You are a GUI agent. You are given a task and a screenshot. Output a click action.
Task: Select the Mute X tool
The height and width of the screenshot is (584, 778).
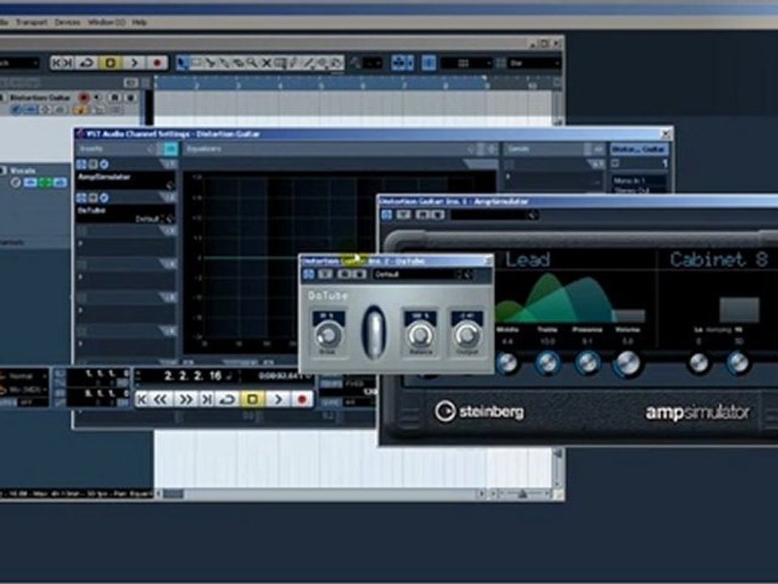[267, 63]
